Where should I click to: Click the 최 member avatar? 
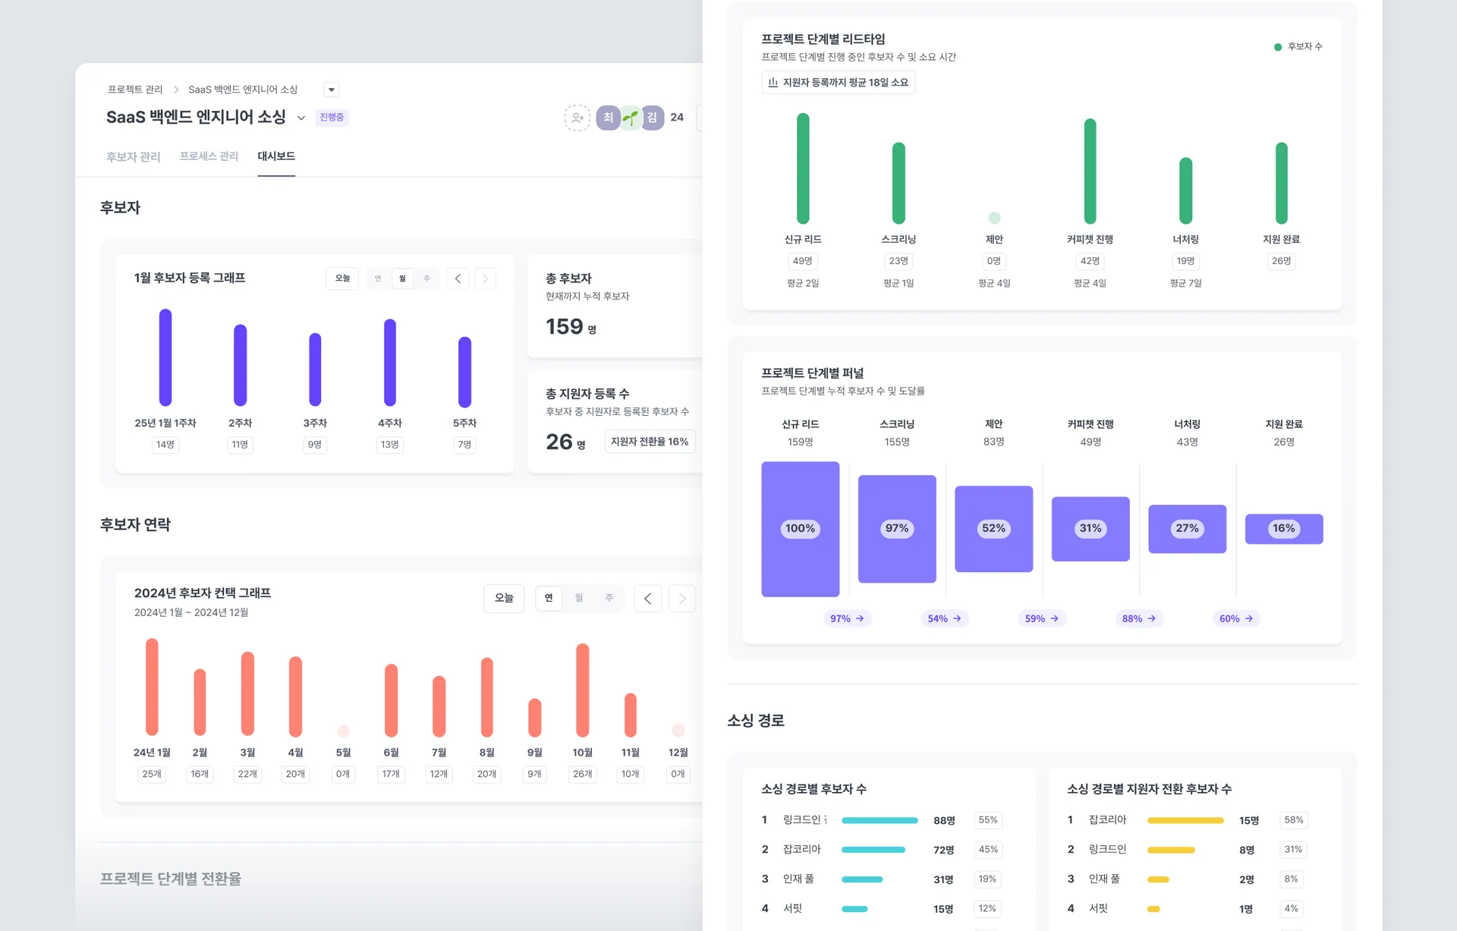[608, 118]
